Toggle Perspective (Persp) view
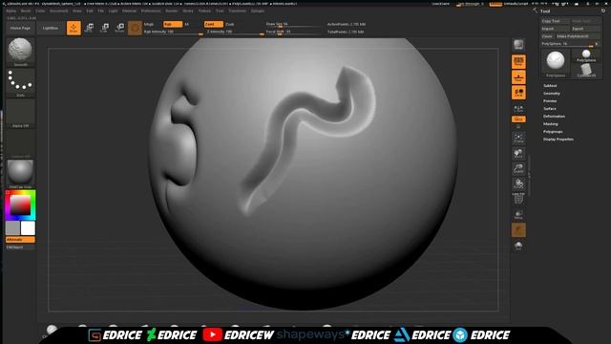This screenshot has height=344, width=611. click(518, 61)
